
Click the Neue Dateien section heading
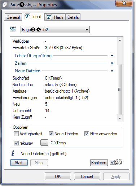click(28, 71)
